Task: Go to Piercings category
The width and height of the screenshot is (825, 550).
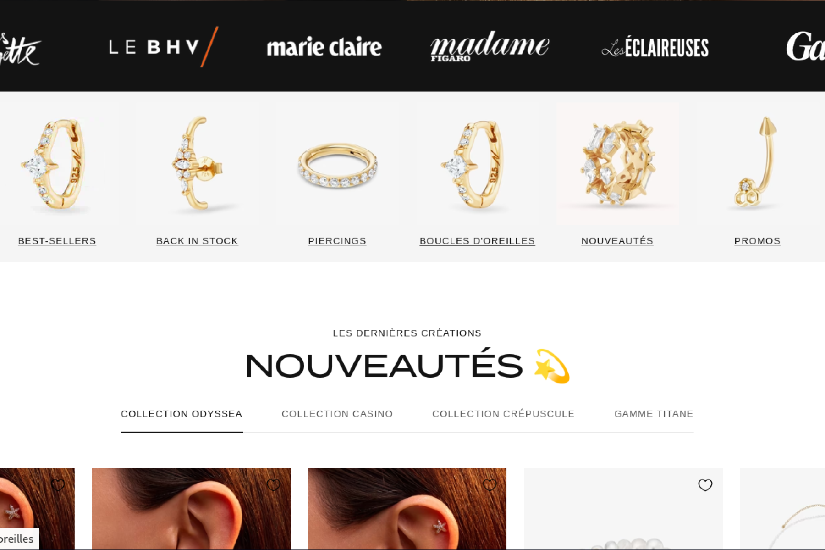Action: pos(337,241)
